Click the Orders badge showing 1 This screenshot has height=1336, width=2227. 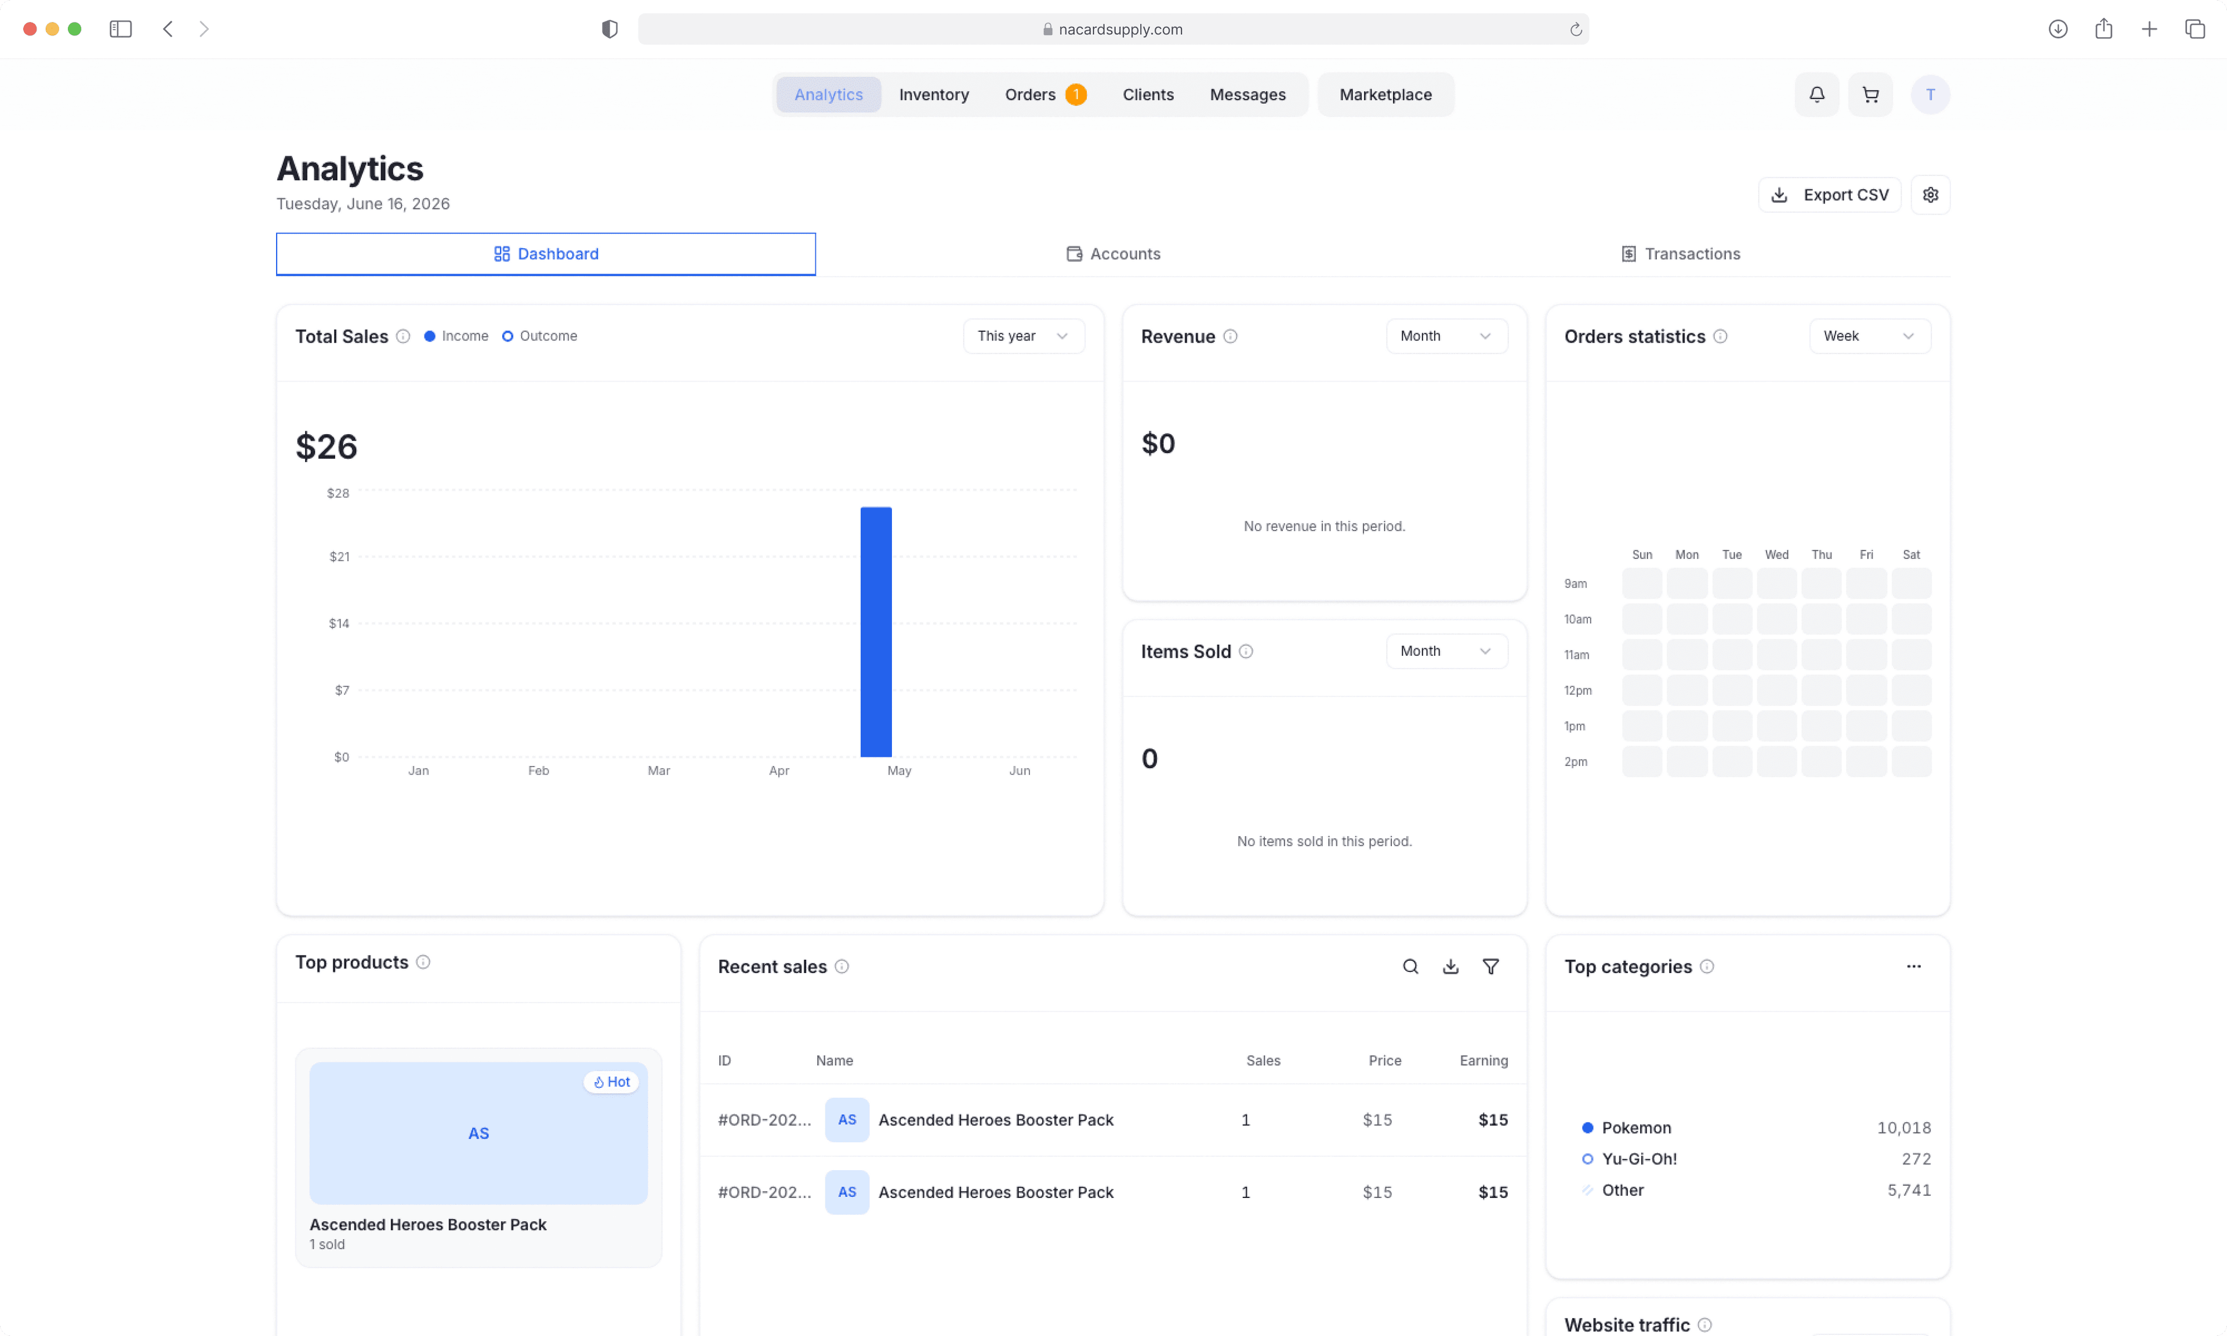coord(1076,95)
